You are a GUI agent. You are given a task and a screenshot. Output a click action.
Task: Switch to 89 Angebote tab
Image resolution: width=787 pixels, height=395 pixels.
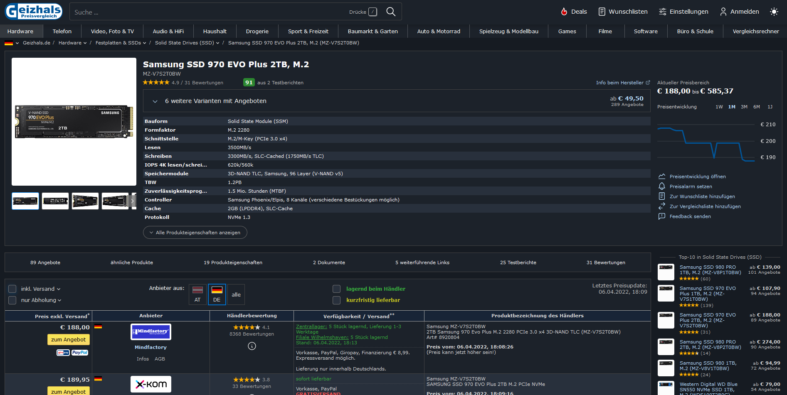pyautogui.click(x=45, y=263)
